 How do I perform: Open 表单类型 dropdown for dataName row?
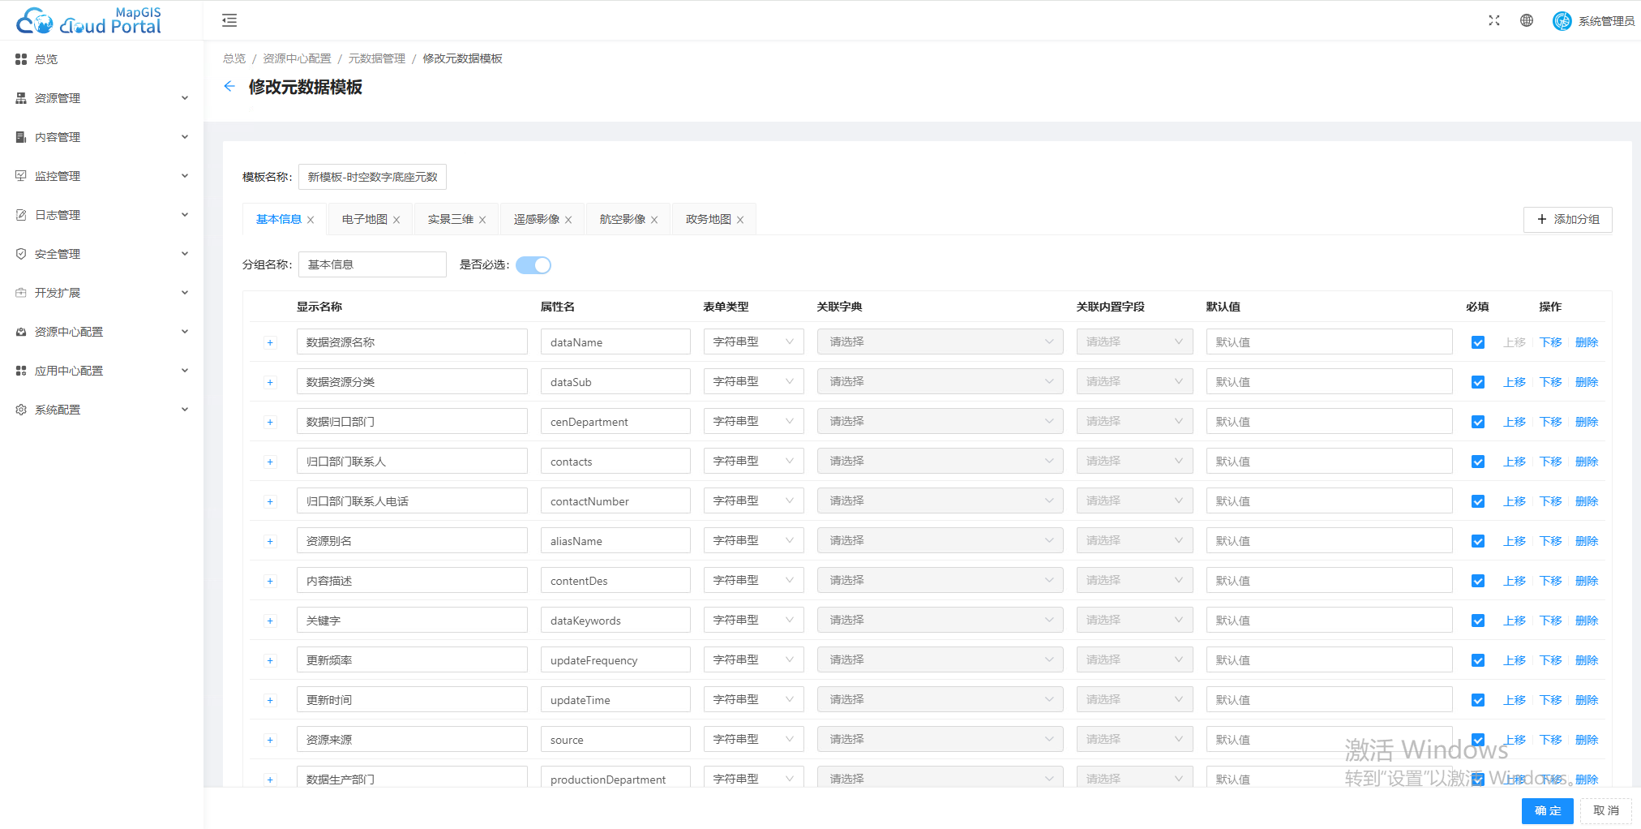point(753,341)
